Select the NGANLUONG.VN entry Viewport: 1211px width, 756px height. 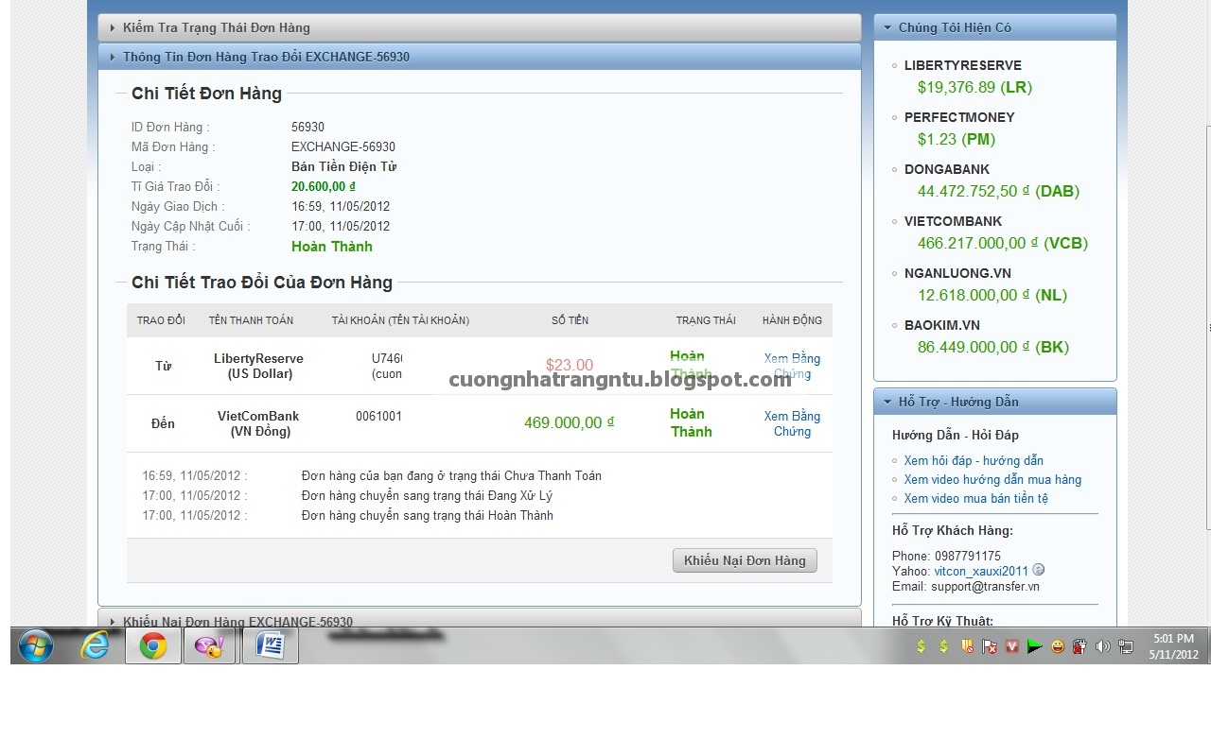[957, 273]
